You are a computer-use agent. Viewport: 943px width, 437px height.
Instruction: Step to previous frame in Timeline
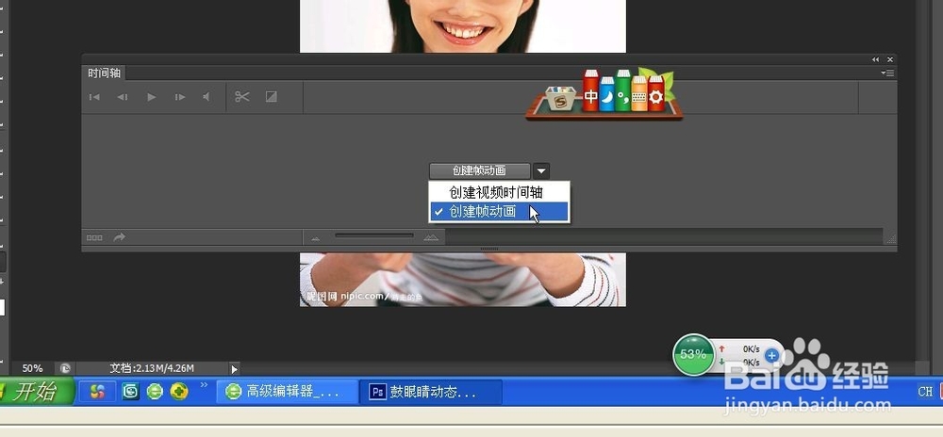[122, 97]
